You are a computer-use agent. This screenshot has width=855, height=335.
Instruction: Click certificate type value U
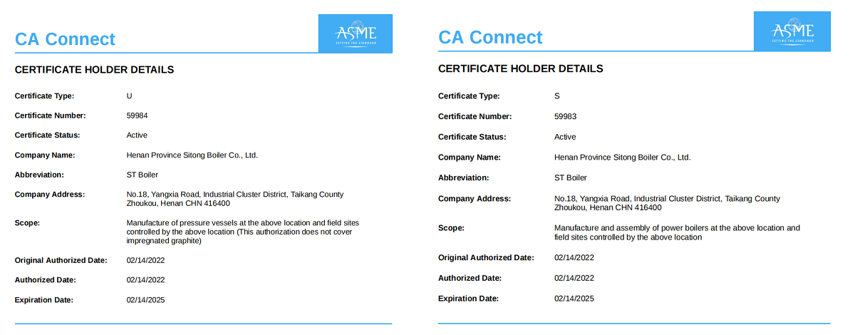point(129,95)
